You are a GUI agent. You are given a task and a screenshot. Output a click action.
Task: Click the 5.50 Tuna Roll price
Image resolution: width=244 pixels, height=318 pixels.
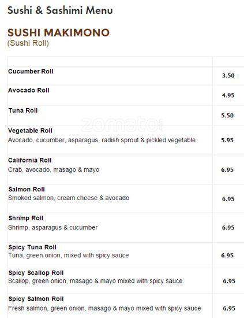tap(227, 116)
